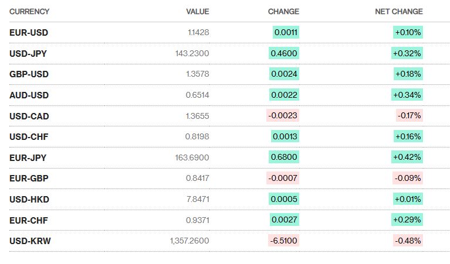
Task: Open the EUR-CHF currency pair
Action: point(28,221)
